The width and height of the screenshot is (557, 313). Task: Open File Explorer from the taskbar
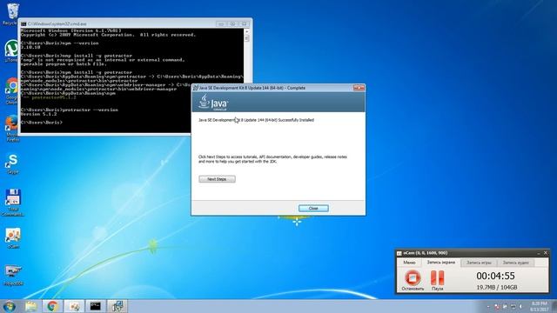[31, 306]
